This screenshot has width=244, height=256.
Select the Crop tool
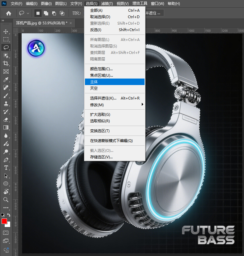tap(6, 63)
